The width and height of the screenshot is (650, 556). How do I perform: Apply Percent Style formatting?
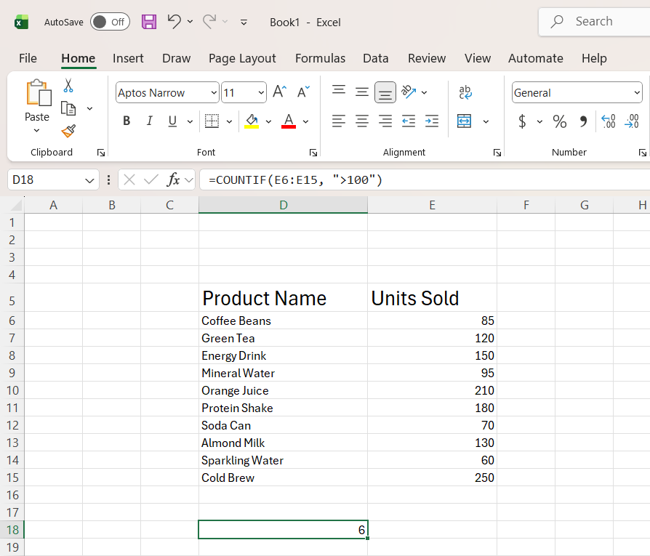559,121
